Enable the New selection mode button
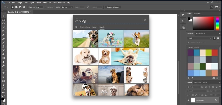This screenshot has width=222, height=105. (x=13, y=7)
